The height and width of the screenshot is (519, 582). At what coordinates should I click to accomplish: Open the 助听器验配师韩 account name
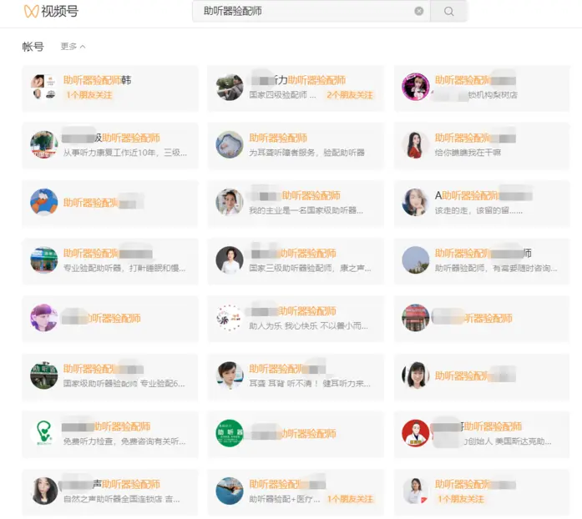(97, 81)
